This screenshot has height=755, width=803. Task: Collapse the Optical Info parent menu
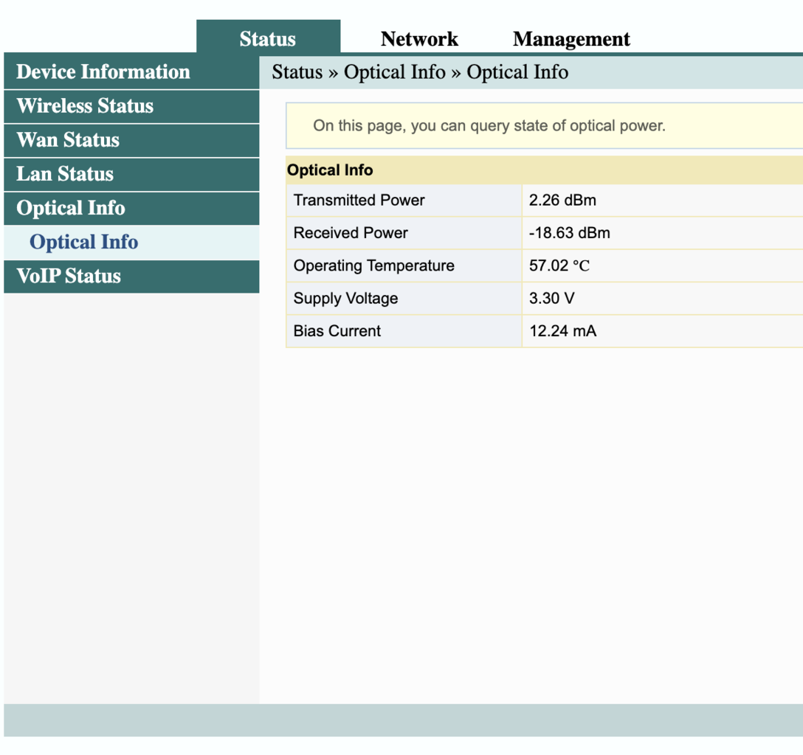pos(71,208)
